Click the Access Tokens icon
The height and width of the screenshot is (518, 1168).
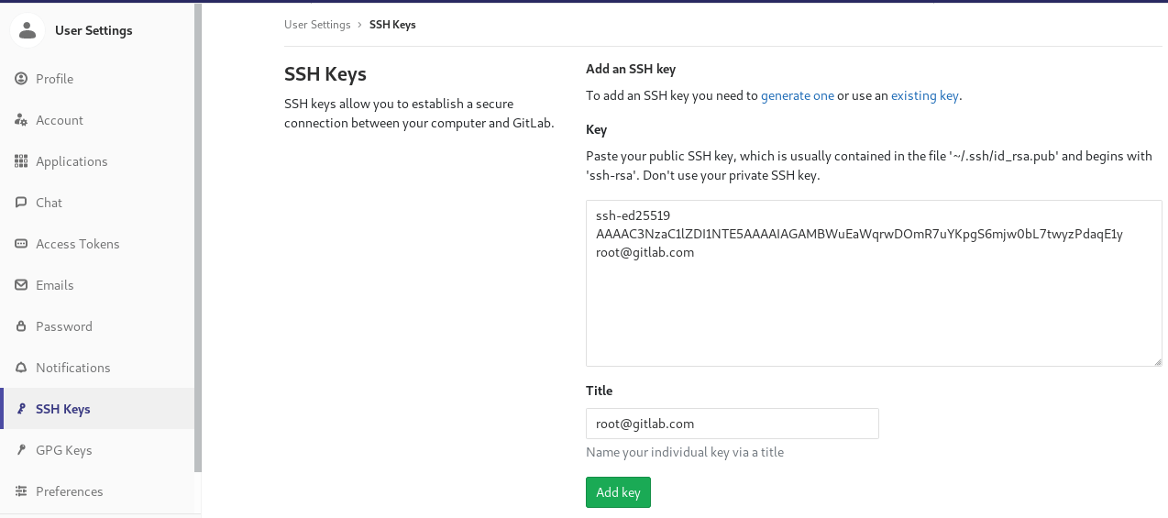click(x=21, y=244)
